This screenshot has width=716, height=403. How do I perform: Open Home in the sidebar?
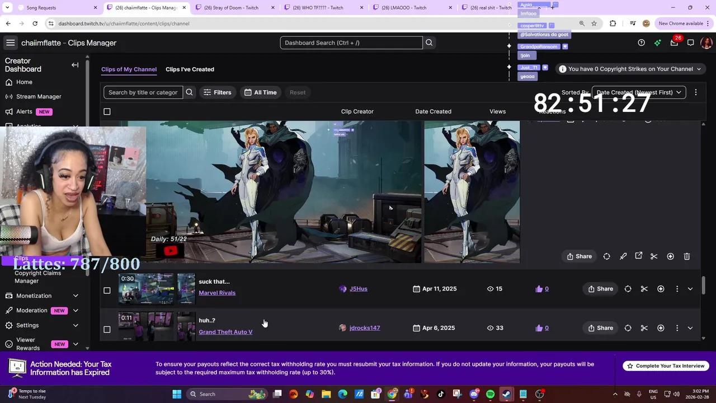coord(24,82)
